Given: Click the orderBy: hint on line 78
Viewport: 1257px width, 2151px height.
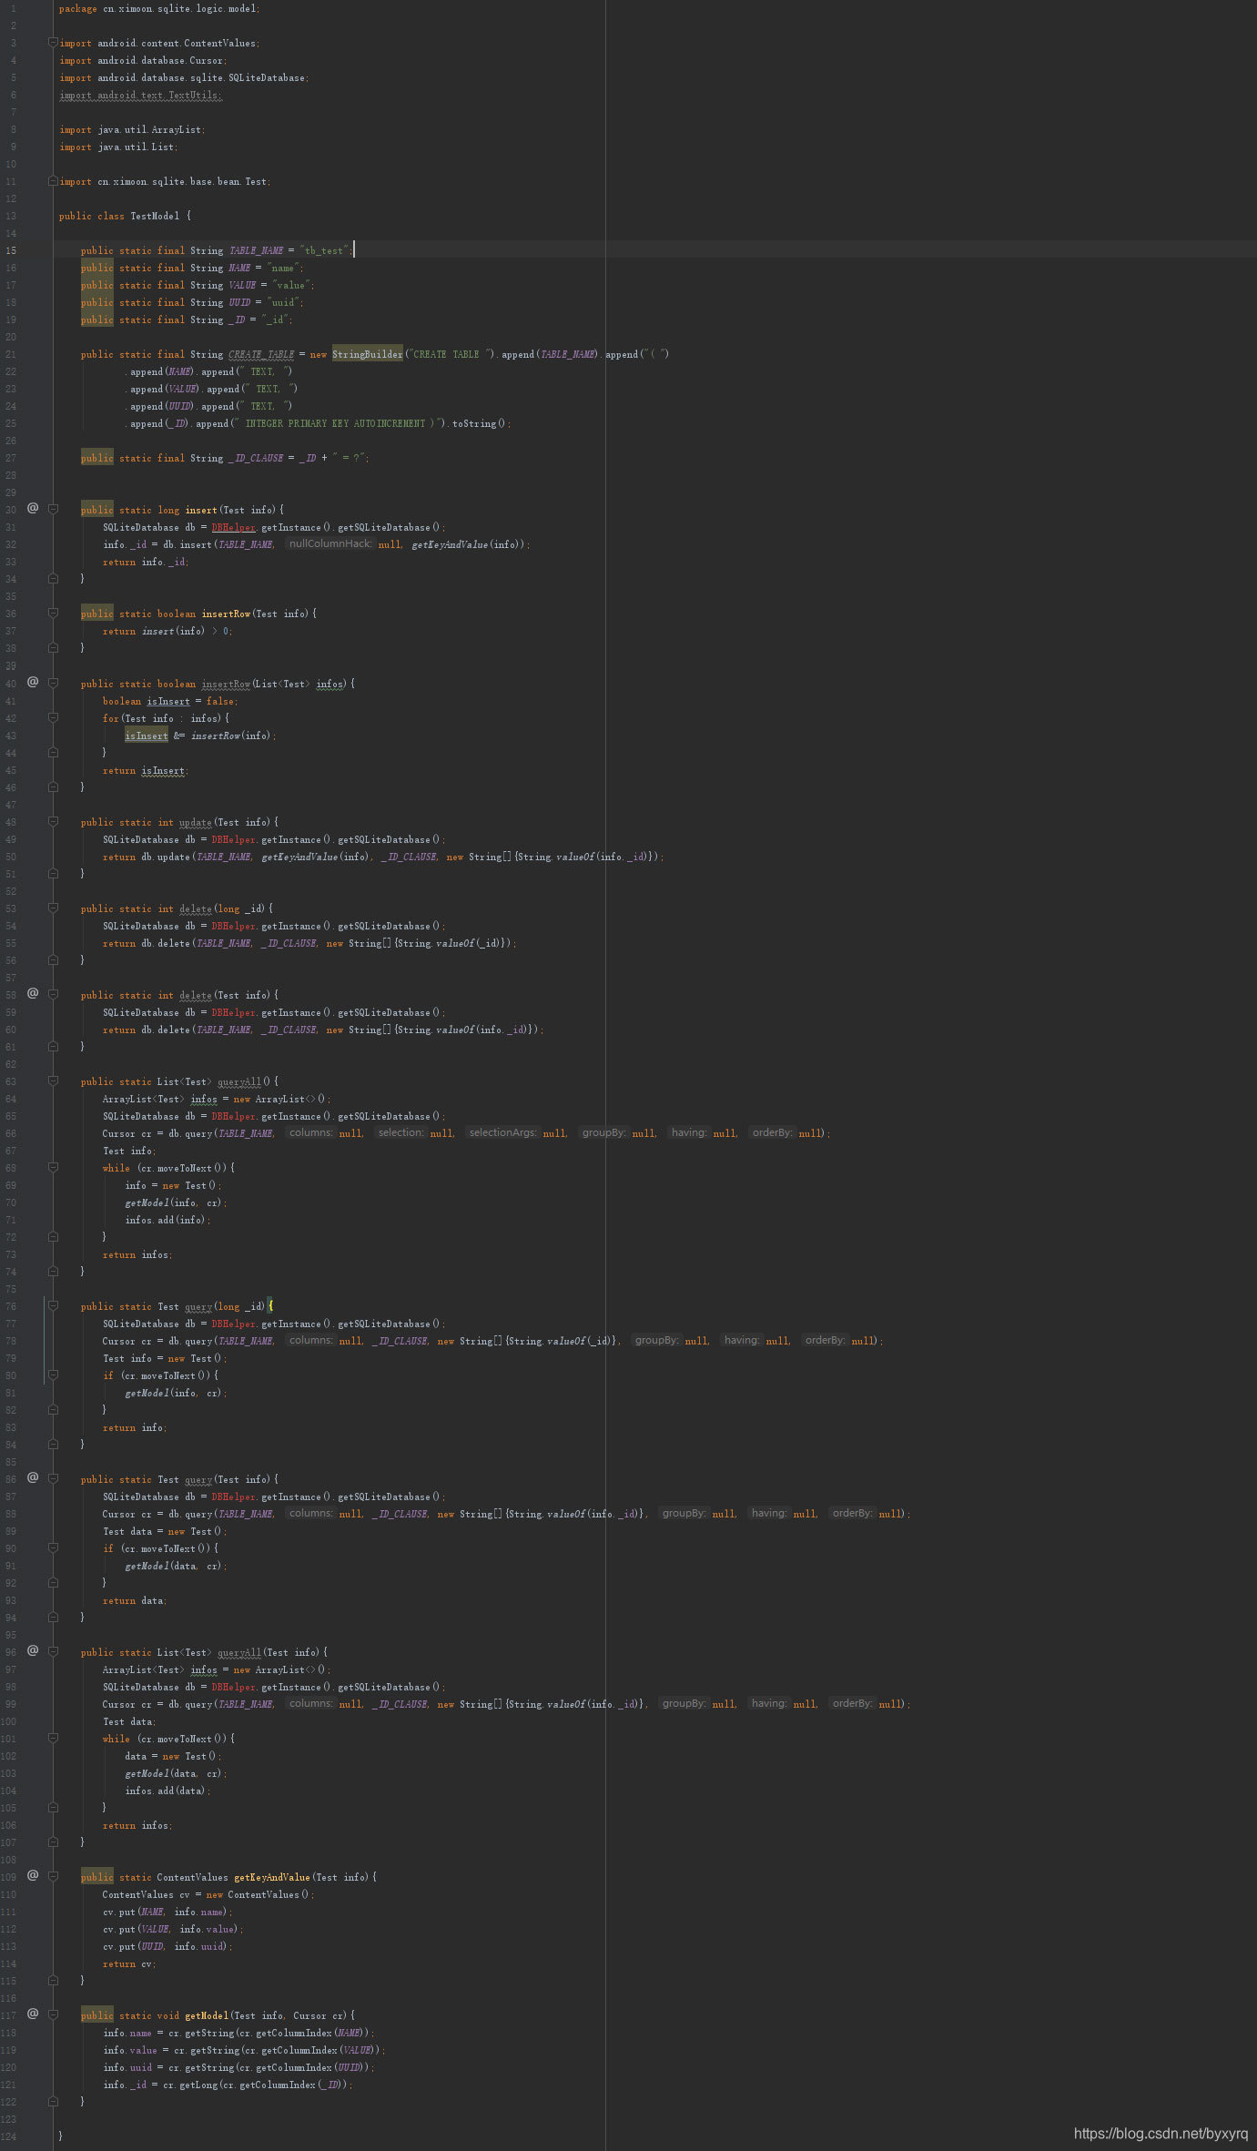Looking at the screenshot, I should pyautogui.click(x=826, y=1340).
